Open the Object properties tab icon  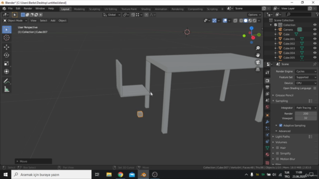click(x=267, y=115)
